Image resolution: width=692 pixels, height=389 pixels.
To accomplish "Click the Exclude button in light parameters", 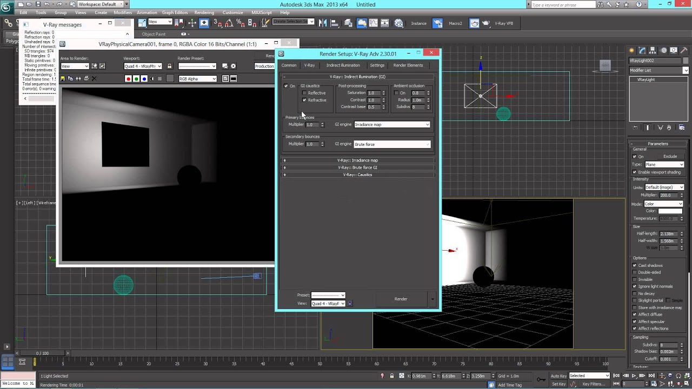I will coord(670,157).
